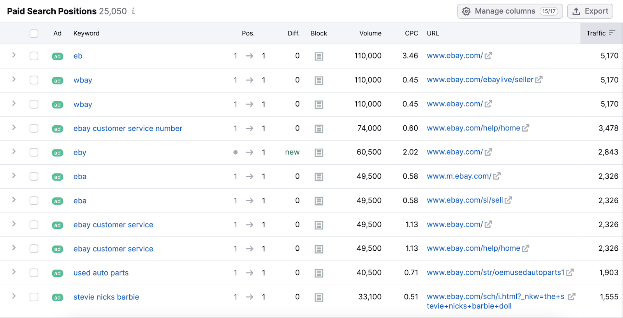Open external link icon beside stevie nicks barbie URL
This screenshot has width=623, height=318.
(572, 297)
